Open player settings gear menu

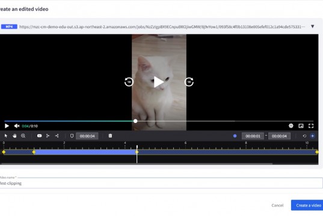[291, 126]
